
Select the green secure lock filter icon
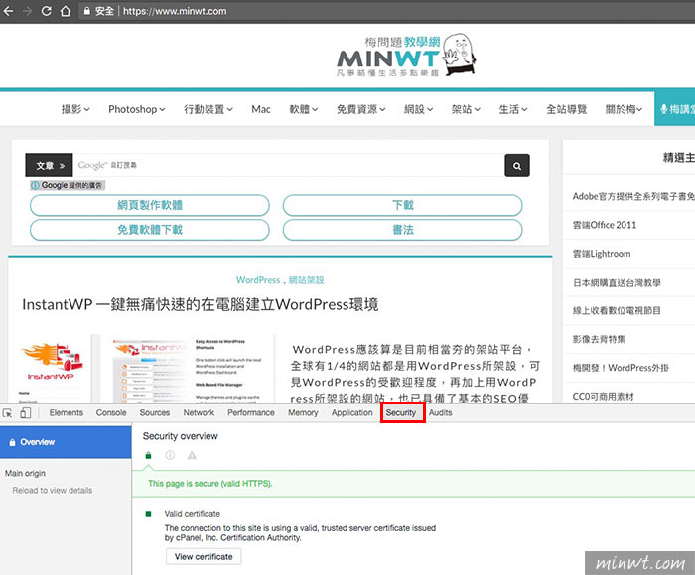click(149, 455)
